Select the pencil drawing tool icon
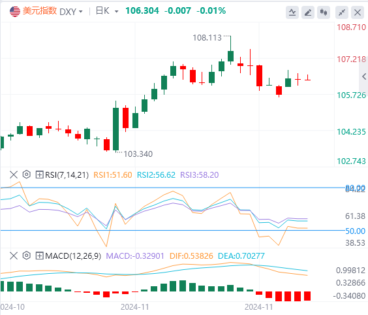 coord(308,12)
